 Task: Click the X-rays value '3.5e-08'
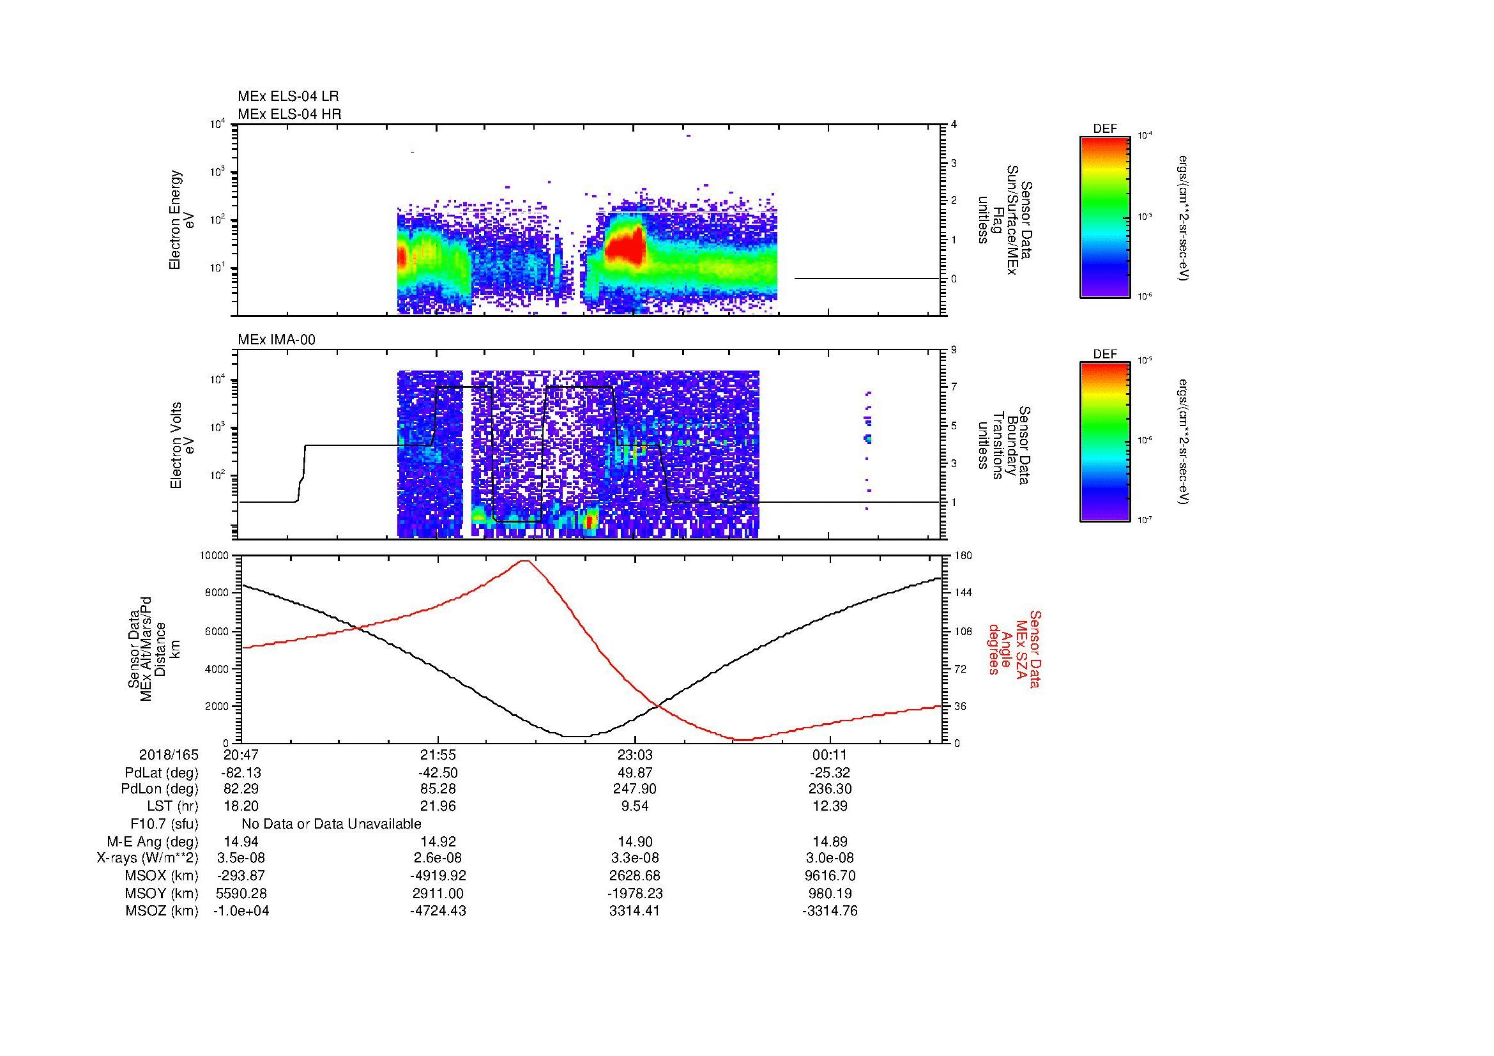tap(241, 858)
